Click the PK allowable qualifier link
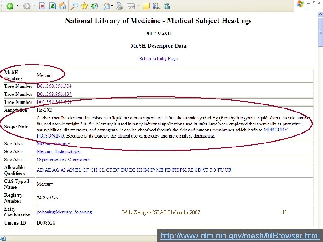This screenshot has height=242, width=323. [183, 170]
